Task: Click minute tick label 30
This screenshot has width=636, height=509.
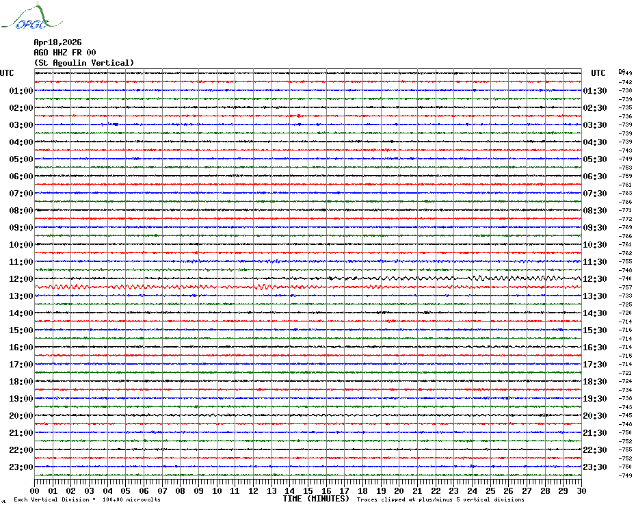Action: click(x=582, y=491)
